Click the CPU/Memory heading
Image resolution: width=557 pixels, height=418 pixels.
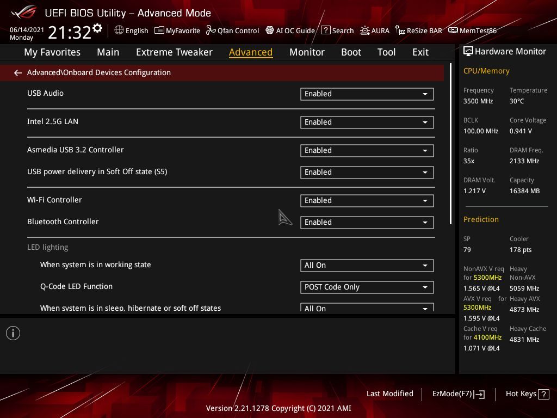click(x=486, y=71)
